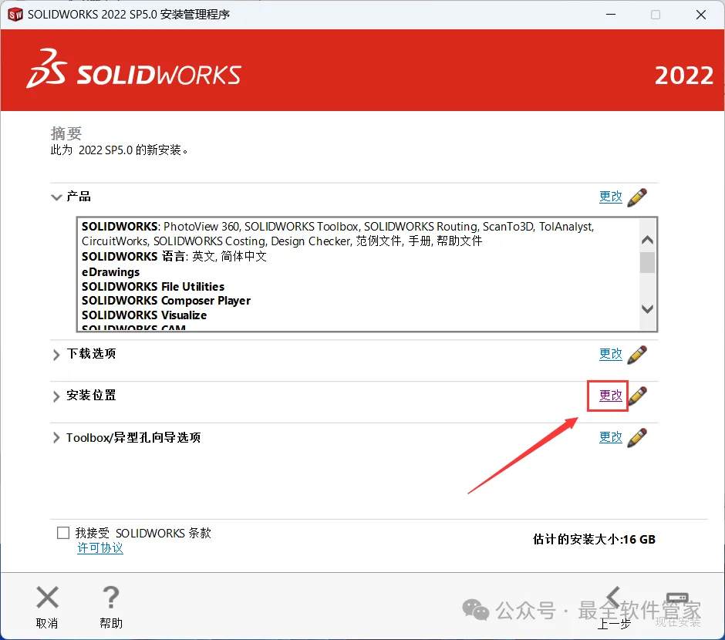Select SOLIDWORKS Visualize in the list
725x640 pixels.
[x=144, y=315]
